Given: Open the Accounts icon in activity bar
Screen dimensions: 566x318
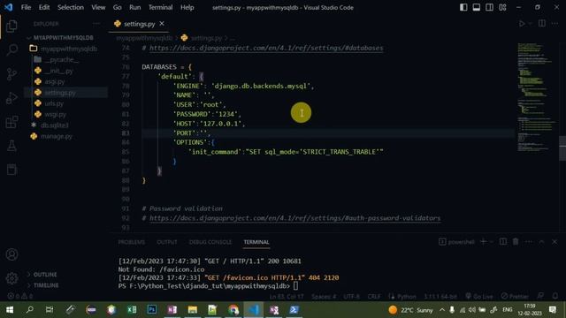Looking at the screenshot, I should pyautogui.click(x=11, y=254).
